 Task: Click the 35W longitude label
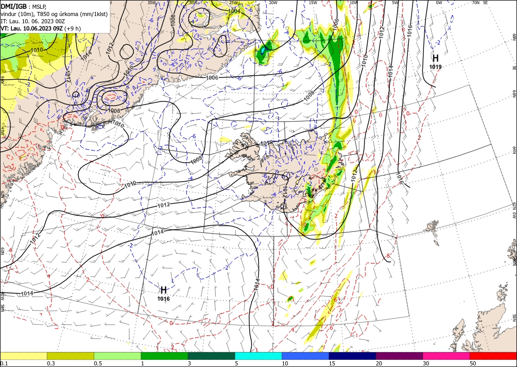click(x=151, y=2)
